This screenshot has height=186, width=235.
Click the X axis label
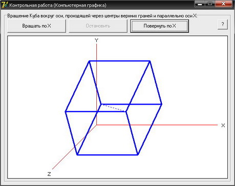[223, 126]
